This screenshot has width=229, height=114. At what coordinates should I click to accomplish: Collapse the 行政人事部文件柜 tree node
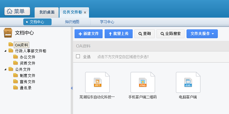pos(6,51)
